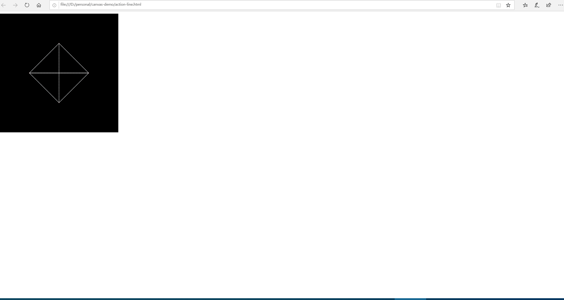Toggle reading view book icon

(498, 5)
